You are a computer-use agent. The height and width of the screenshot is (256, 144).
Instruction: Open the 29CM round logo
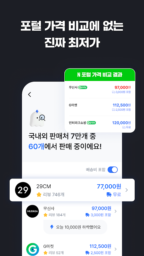click(23, 190)
